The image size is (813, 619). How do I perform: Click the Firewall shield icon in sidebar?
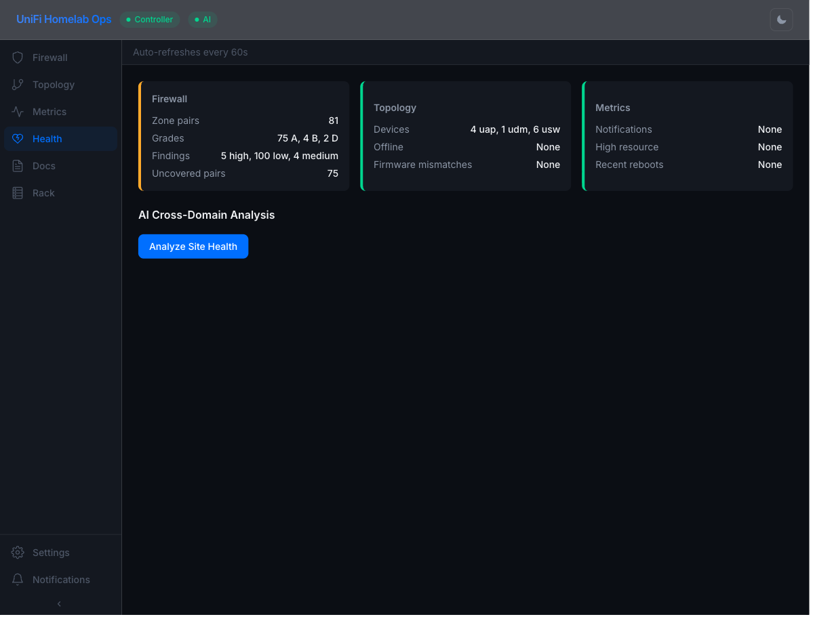[18, 58]
